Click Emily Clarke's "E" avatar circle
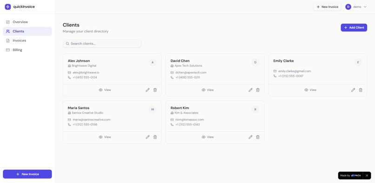Image resolution: width=375 pixels, height=183 pixels. 358,63
